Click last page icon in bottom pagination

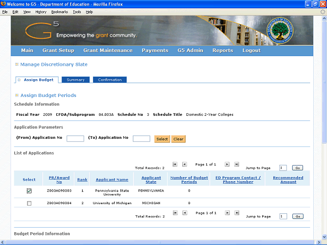pyautogui.click(x=237, y=213)
